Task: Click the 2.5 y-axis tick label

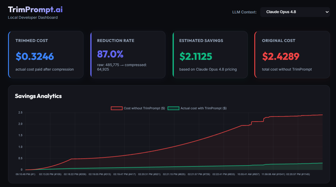Action: pos(20,113)
